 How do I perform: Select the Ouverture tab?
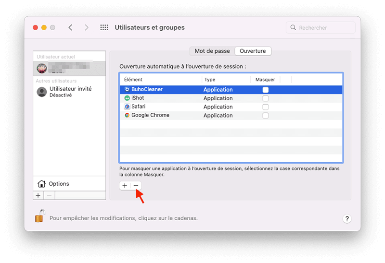point(253,51)
